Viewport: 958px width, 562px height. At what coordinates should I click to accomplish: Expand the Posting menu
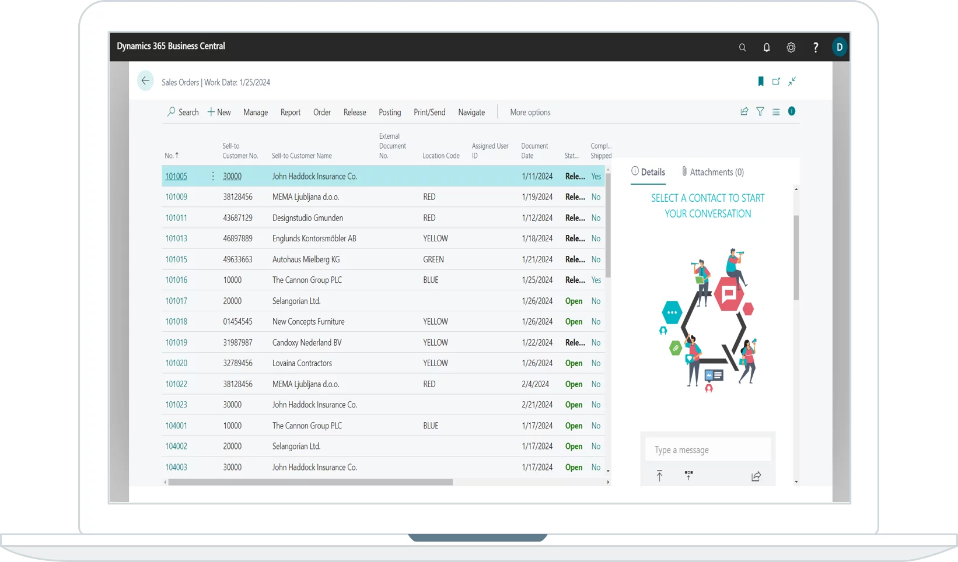point(389,113)
